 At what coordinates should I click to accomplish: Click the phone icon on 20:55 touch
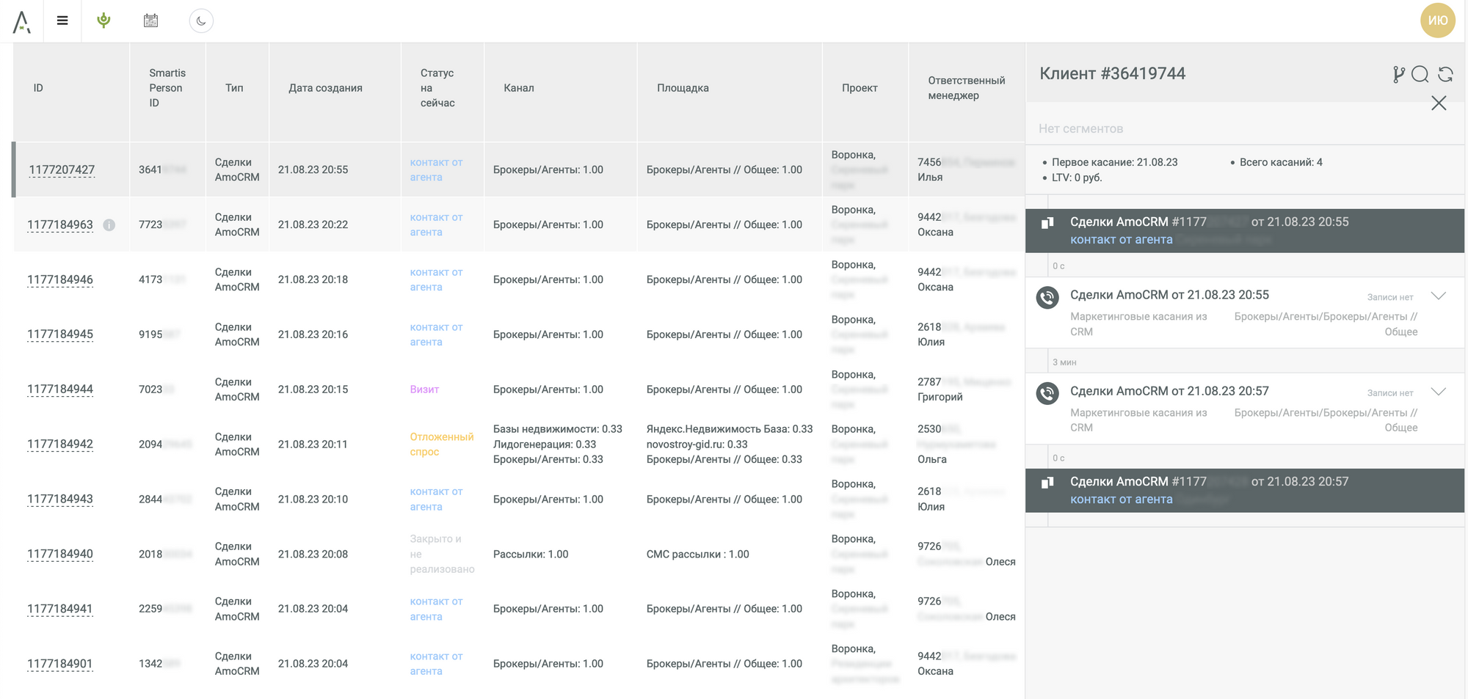pyautogui.click(x=1047, y=298)
